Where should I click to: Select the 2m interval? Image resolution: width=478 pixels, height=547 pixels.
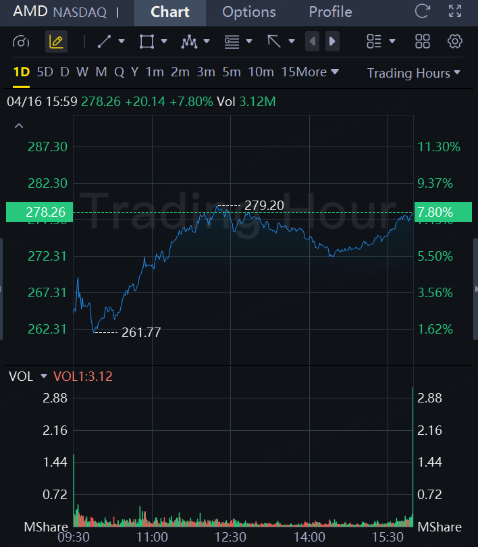180,72
